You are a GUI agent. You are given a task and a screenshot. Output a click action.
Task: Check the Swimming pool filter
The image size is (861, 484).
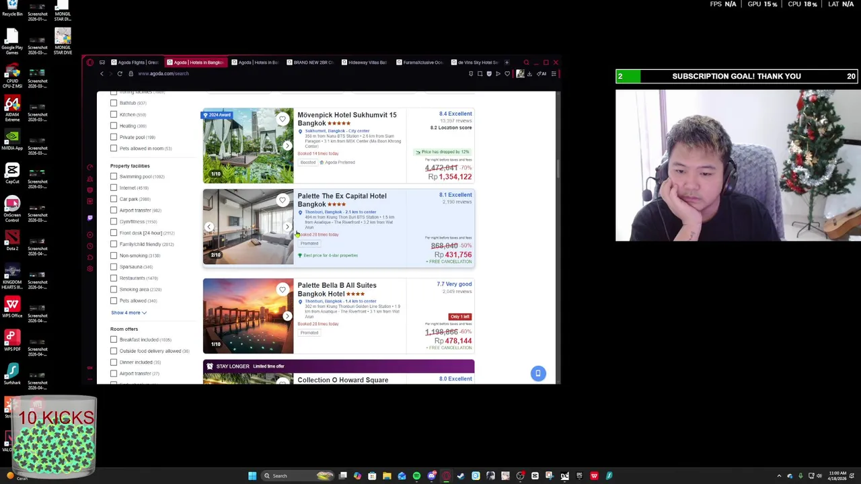click(x=114, y=177)
